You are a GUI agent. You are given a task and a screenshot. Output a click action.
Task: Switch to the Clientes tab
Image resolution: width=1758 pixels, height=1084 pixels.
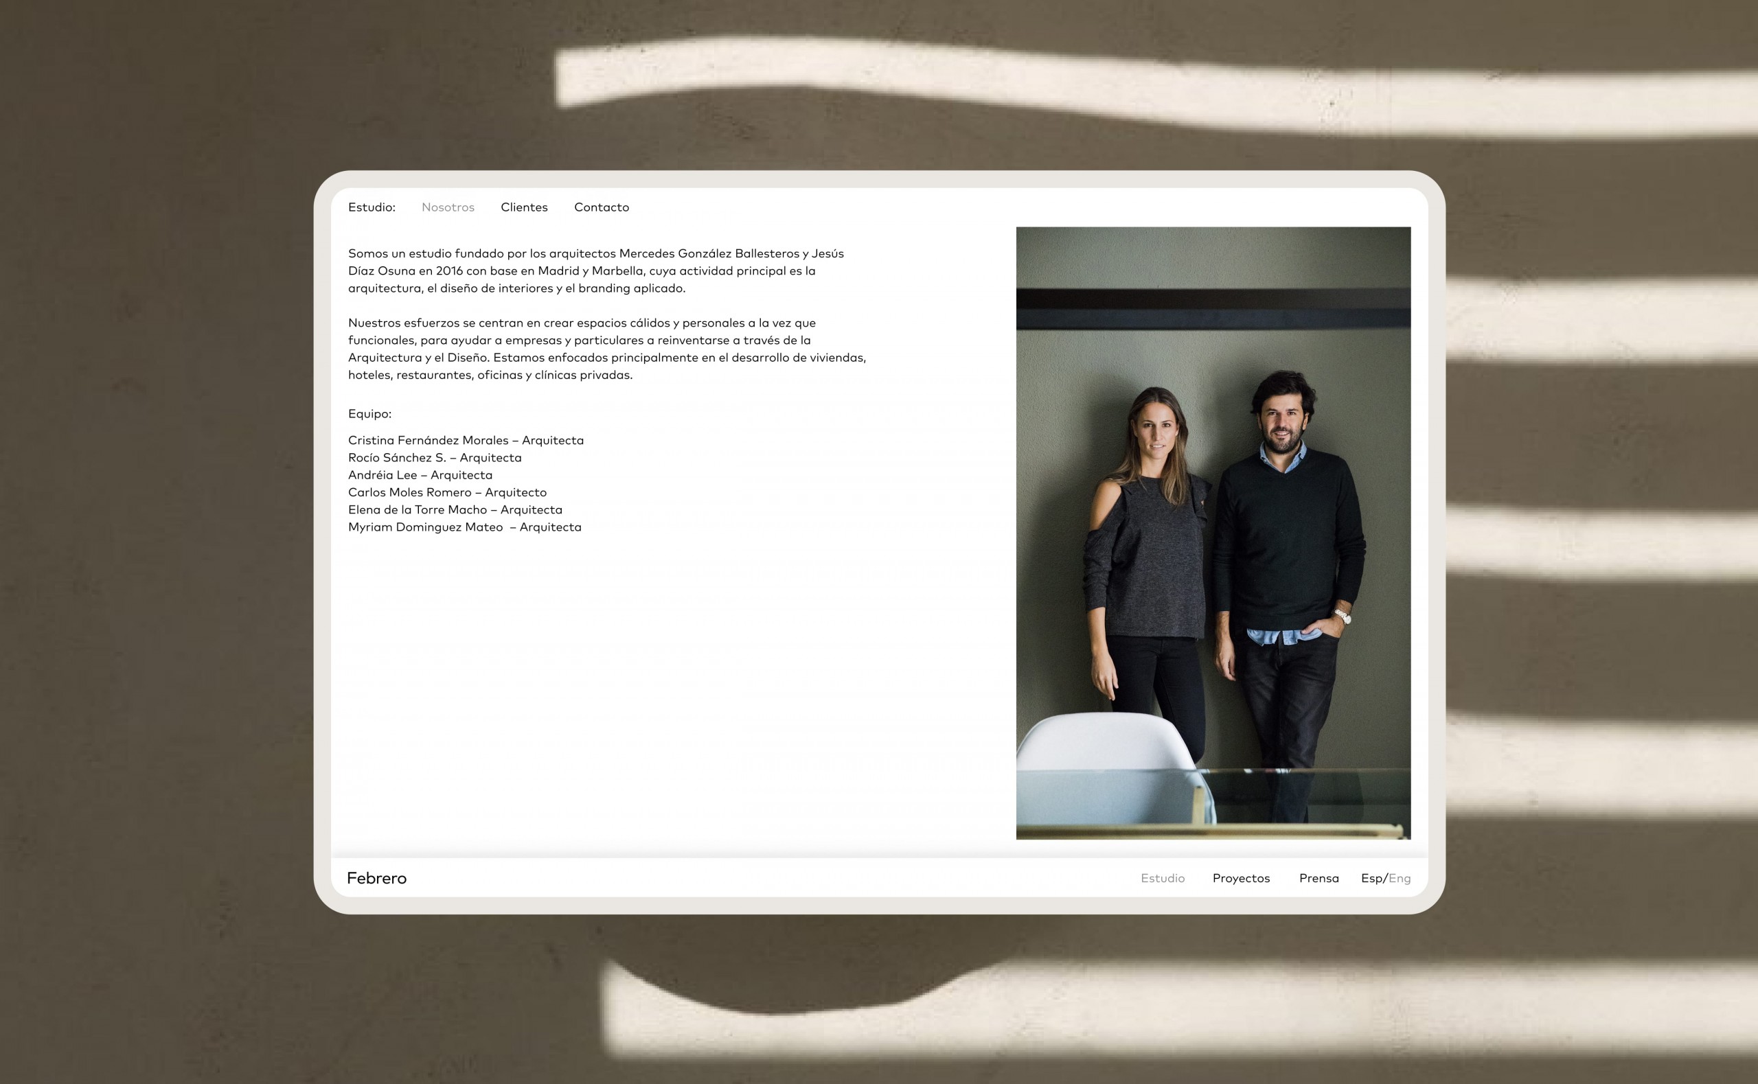(523, 207)
